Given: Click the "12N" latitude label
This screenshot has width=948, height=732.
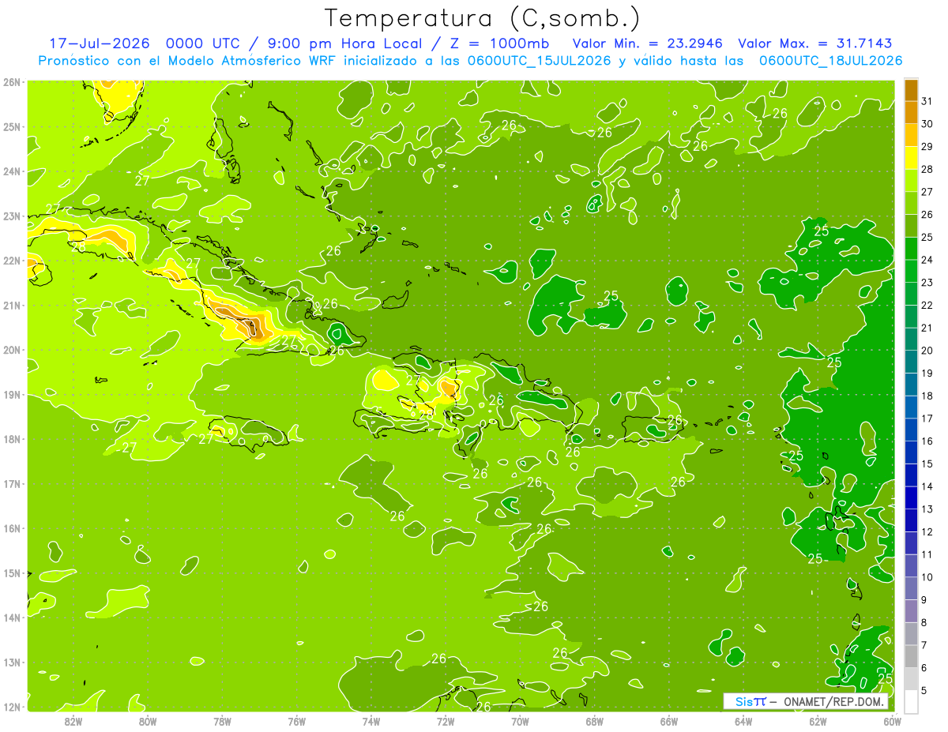Looking at the screenshot, I should [x=12, y=707].
